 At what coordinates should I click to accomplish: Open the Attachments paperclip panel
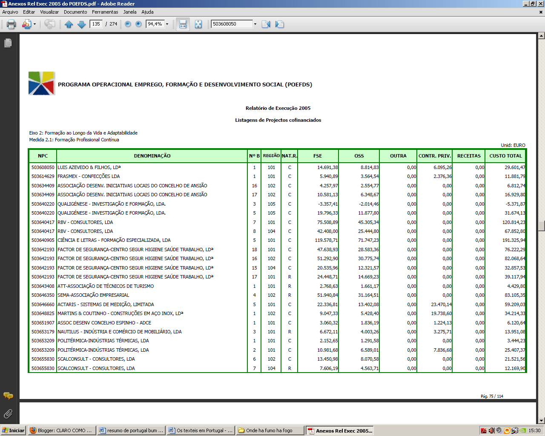pyautogui.click(x=8, y=413)
